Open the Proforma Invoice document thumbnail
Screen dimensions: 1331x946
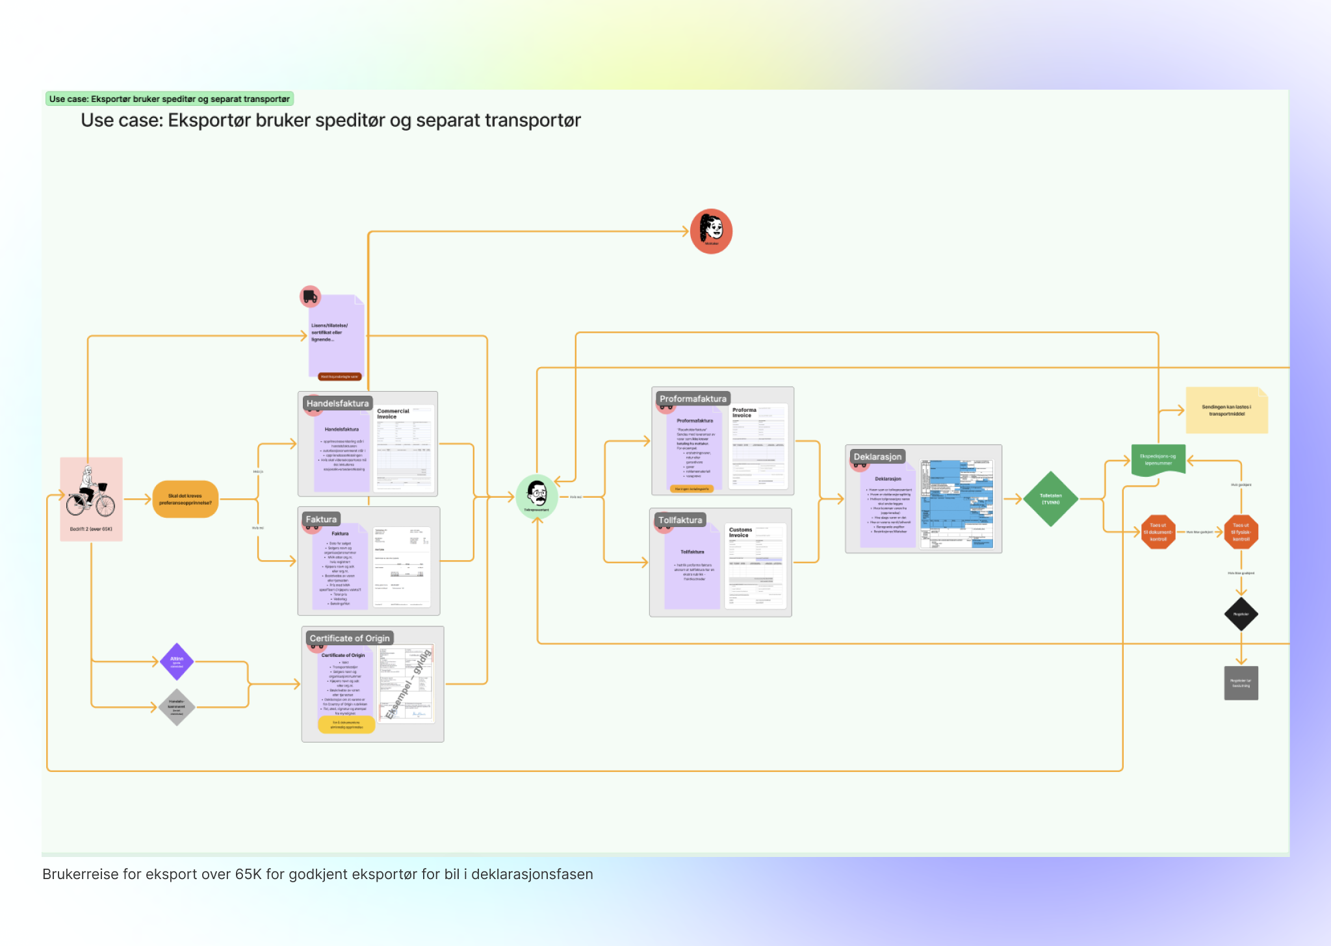758,446
